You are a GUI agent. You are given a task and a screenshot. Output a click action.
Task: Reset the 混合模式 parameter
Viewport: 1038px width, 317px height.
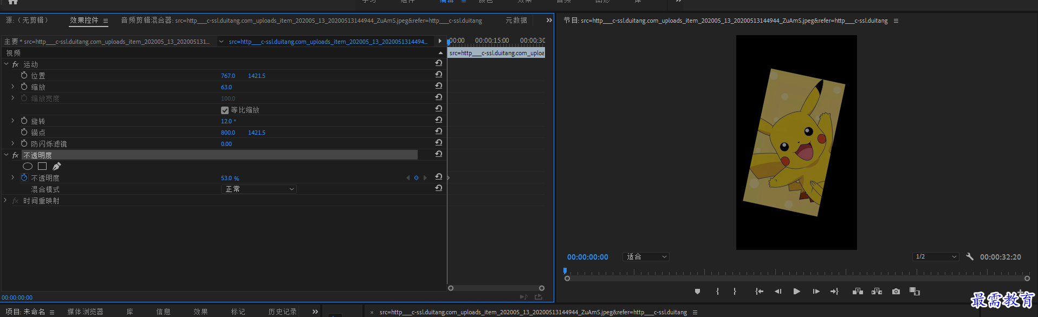(439, 188)
